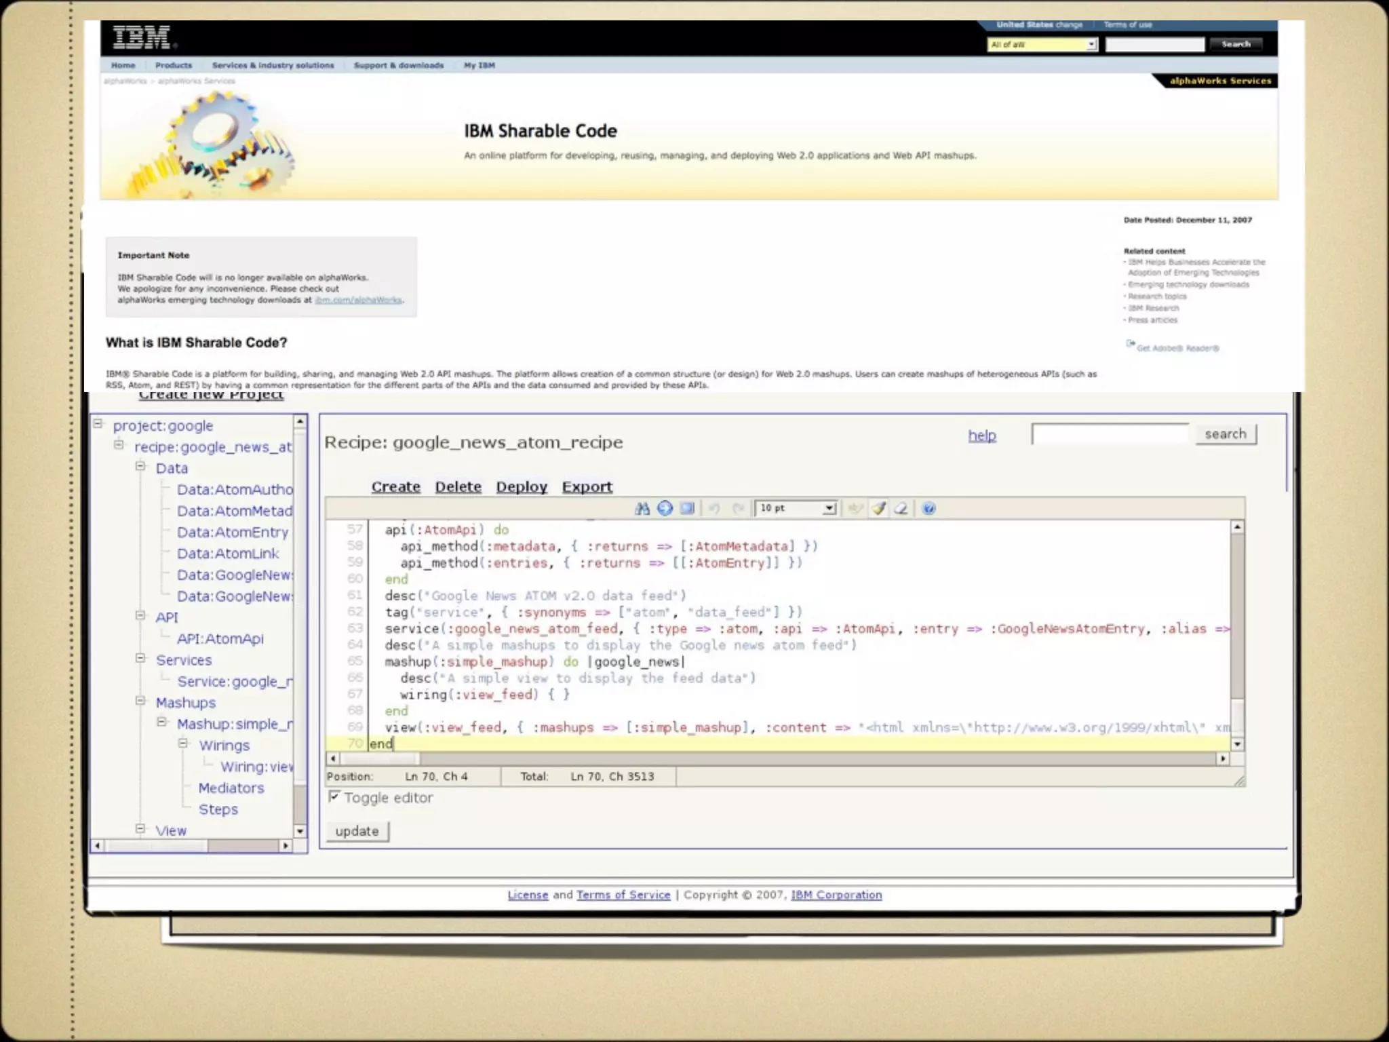Click the faded icon left of brush icon
The width and height of the screenshot is (1389, 1042).
(856, 508)
